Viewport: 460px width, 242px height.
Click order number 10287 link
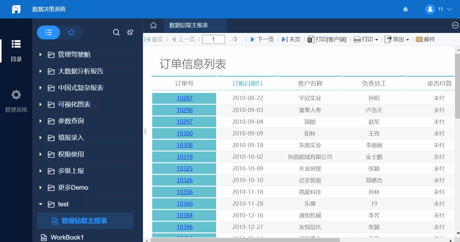184,98
